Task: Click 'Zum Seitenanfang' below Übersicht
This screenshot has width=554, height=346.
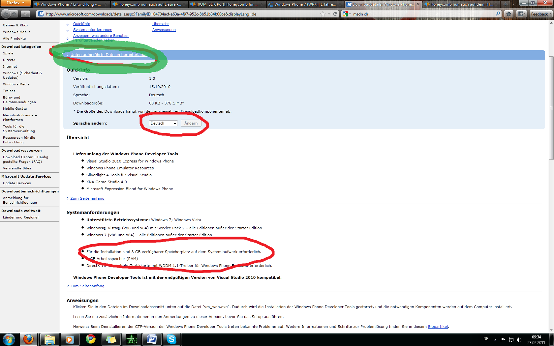Action: (87, 198)
